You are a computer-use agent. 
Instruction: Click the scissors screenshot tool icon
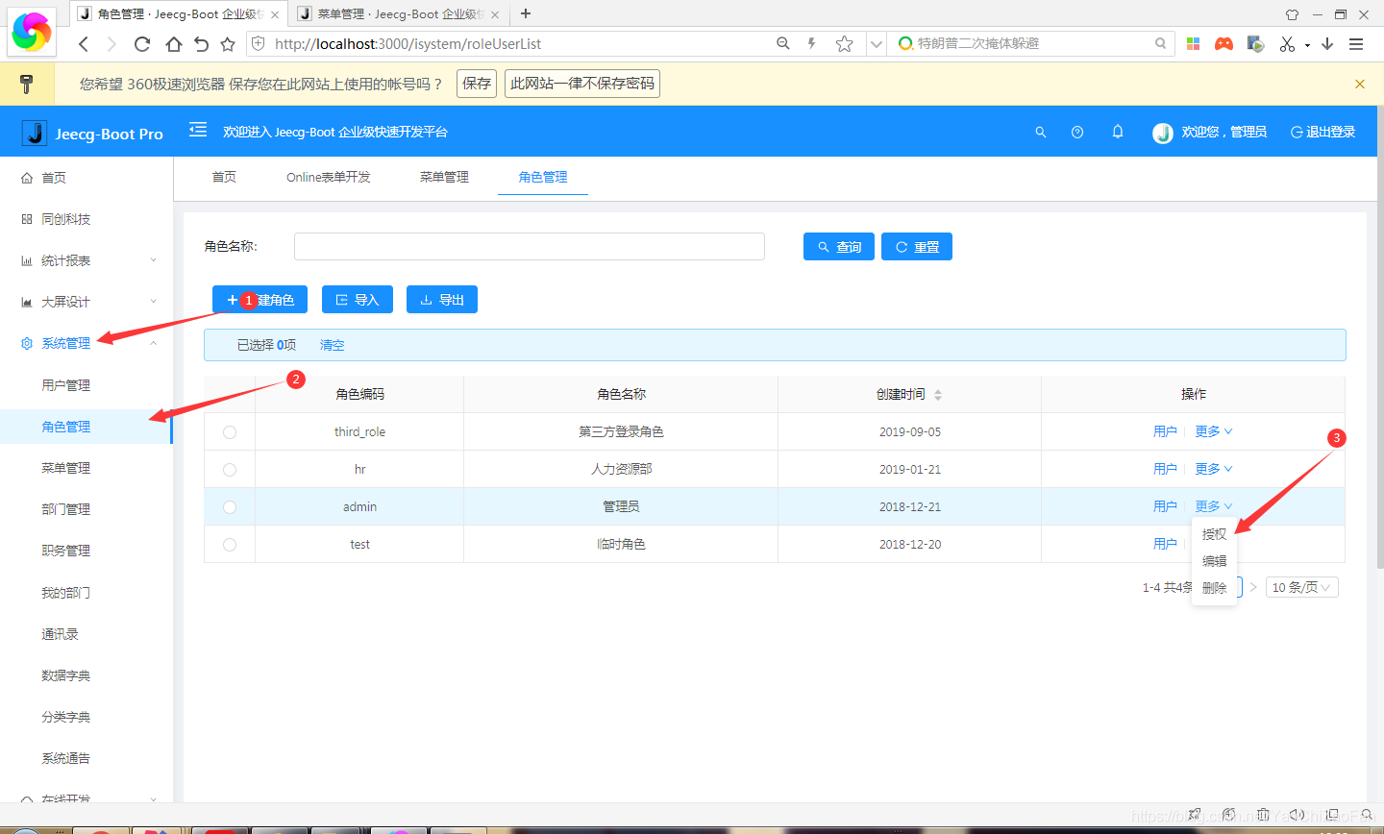tap(1287, 44)
